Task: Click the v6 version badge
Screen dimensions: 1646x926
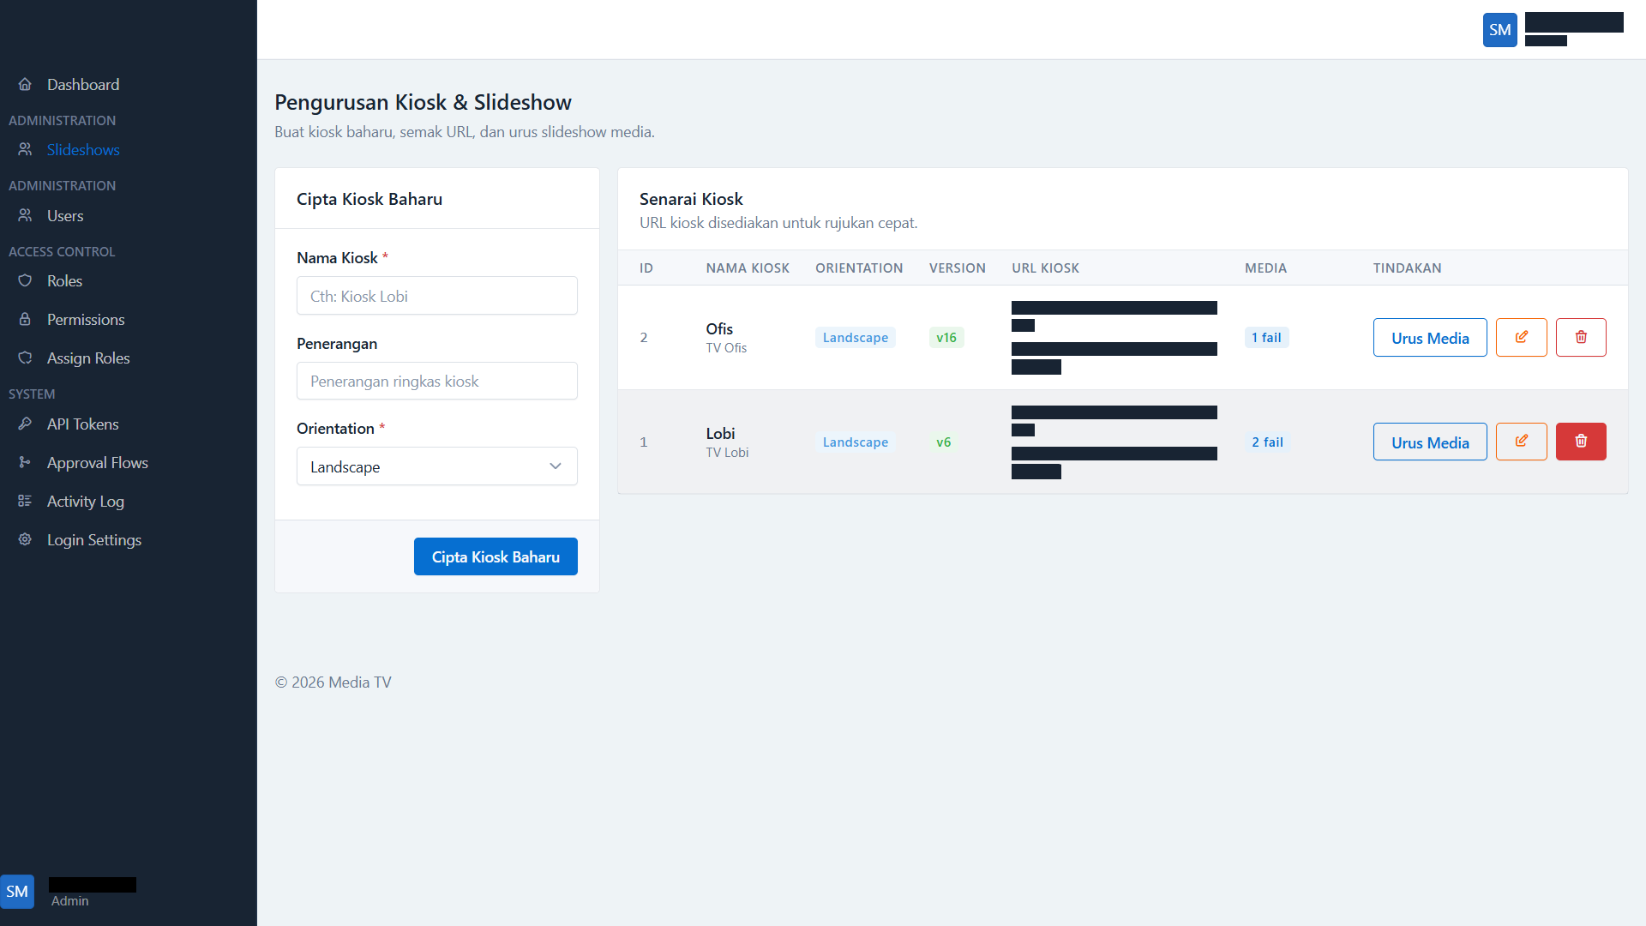Action: click(x=943, y=442)
